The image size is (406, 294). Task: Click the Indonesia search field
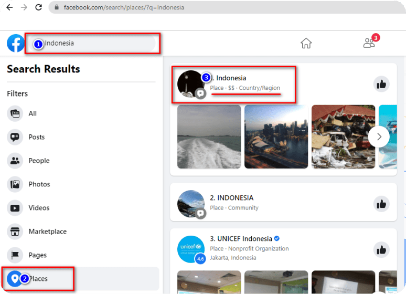click(92, 43)
